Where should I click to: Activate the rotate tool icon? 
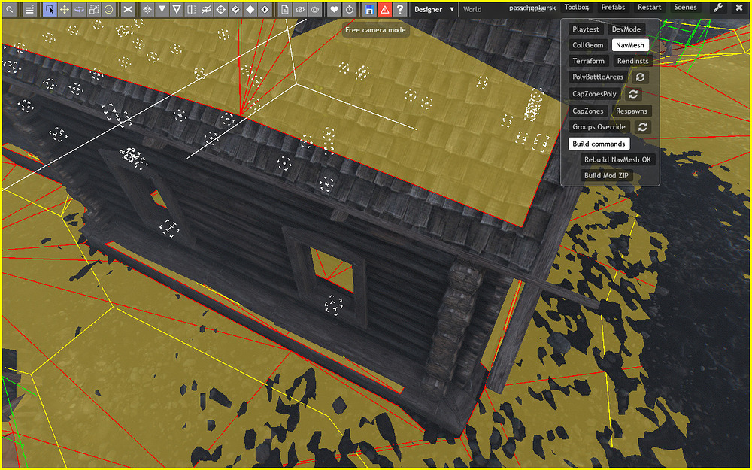tap(79, 9)
